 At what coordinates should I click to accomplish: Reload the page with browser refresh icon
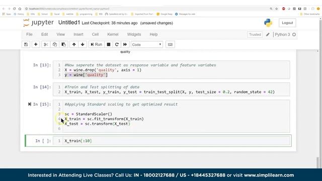pos(15,9)
